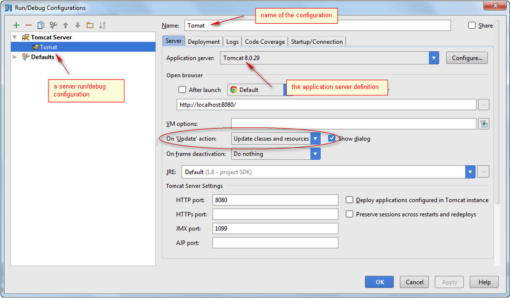This screenshot has height=298, width=510.
Task: Click the Defaults wrench icon in tree
Action: point(25,57)
